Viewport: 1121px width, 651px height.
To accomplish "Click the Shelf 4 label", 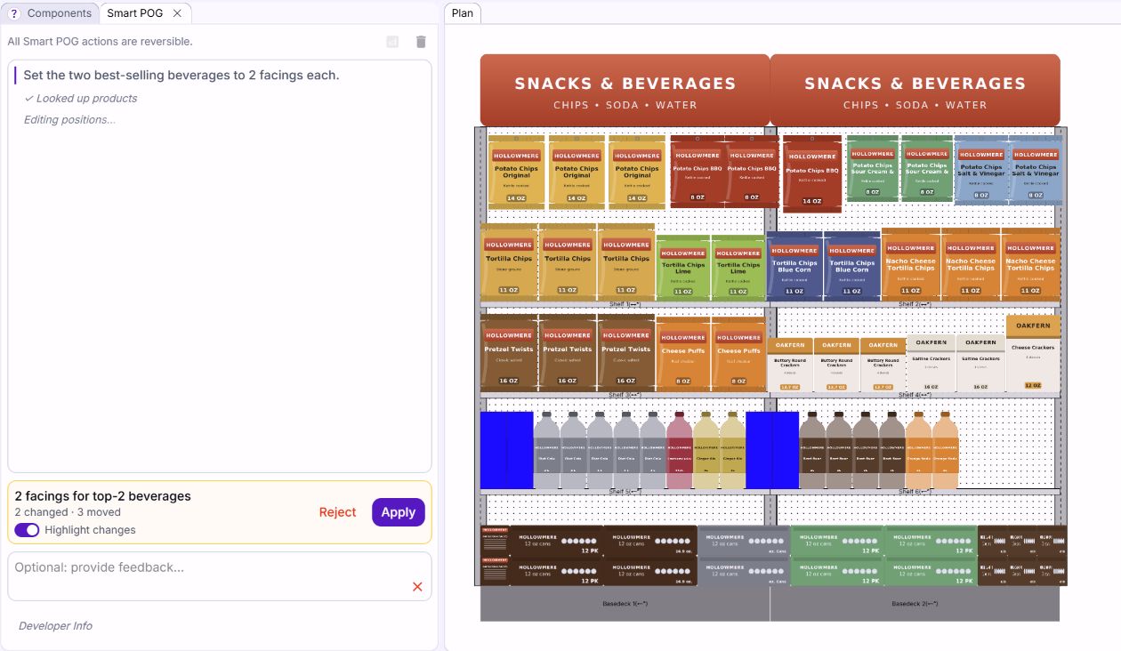I will [915, 395].
